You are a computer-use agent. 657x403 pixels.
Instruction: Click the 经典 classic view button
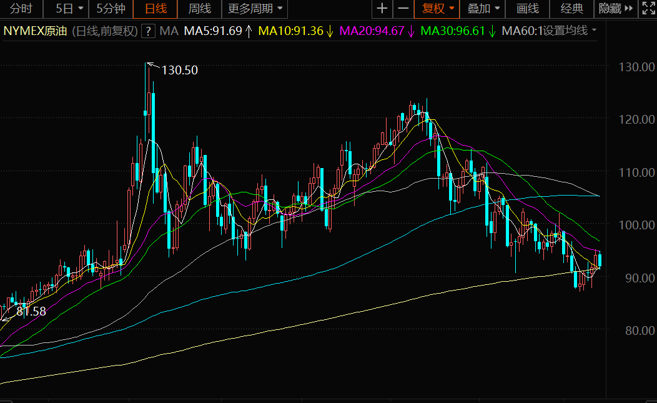[x=571, y=9]
